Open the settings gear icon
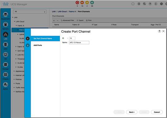This screenshot has height=118, width=167. (x=161, y=4)
